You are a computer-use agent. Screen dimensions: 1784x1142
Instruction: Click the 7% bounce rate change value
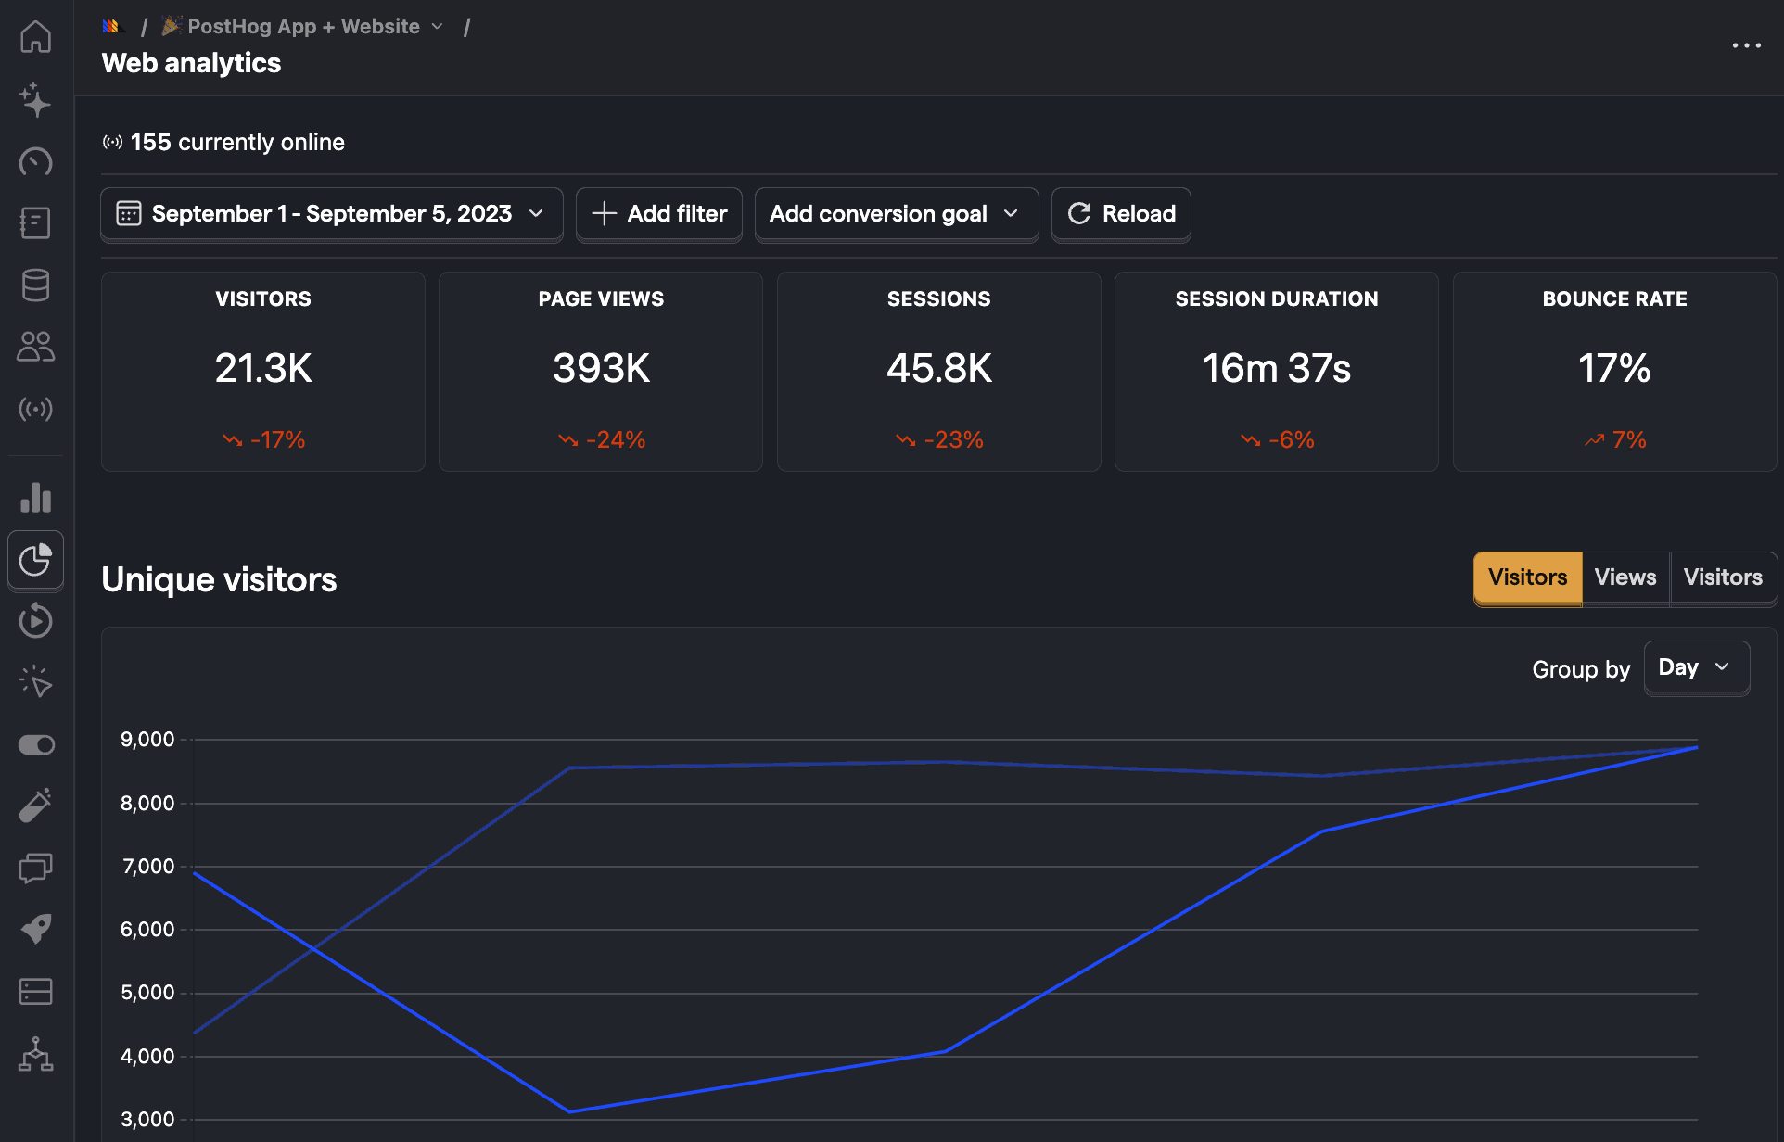(x=1629, y=439)
